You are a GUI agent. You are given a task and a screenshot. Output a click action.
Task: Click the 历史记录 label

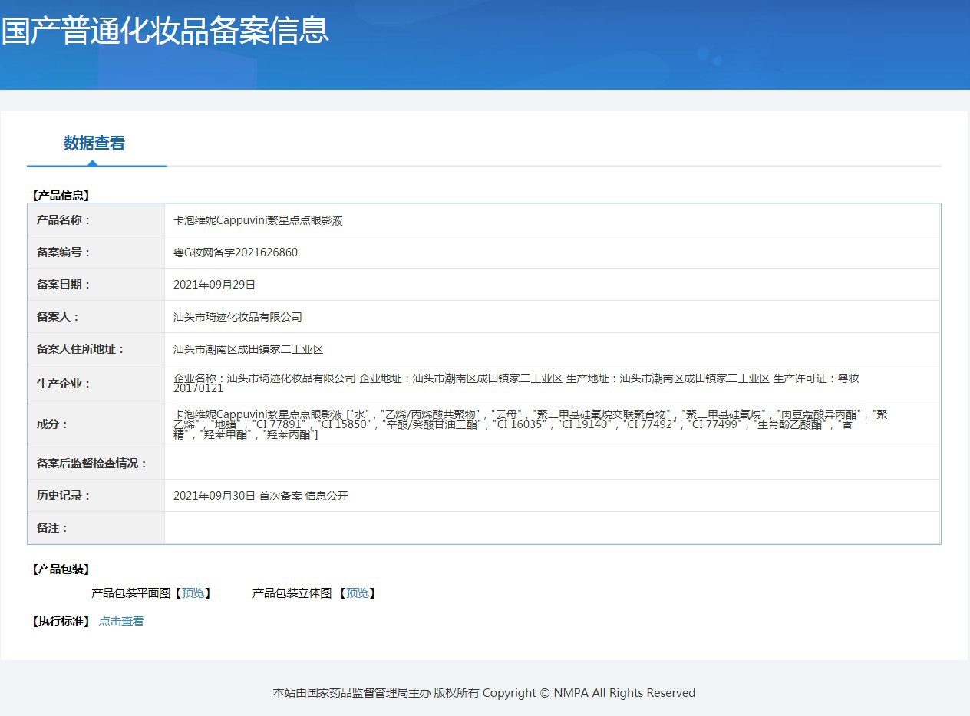click(x=64, y=496)
